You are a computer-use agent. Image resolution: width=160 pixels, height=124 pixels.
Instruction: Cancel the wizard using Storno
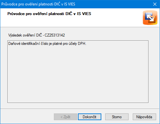click(117, 117)
